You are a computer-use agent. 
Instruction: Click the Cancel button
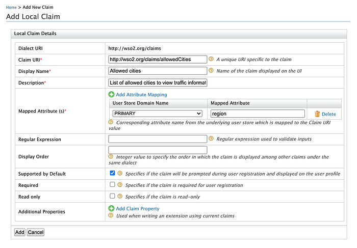click(36, 232)
